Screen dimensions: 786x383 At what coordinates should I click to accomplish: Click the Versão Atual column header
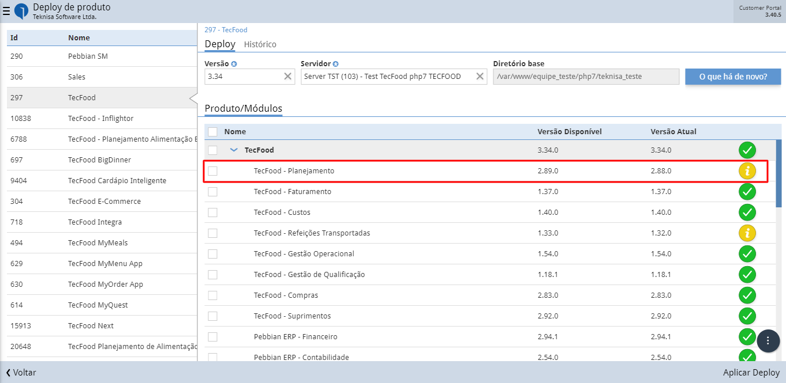pyautogui.click(x=673, y=132)
